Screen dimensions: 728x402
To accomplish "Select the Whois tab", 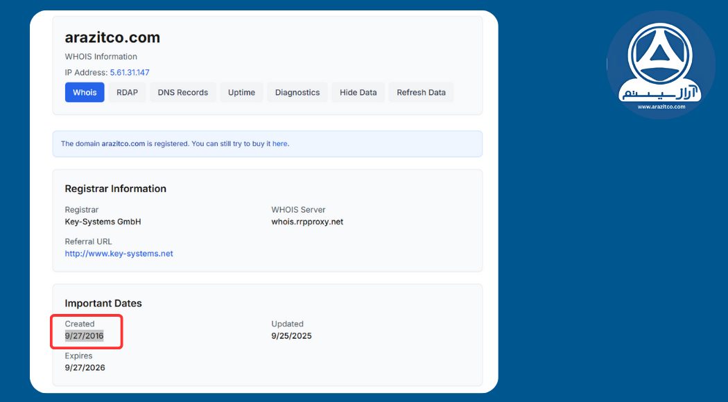I will click(x=85, y=92).
